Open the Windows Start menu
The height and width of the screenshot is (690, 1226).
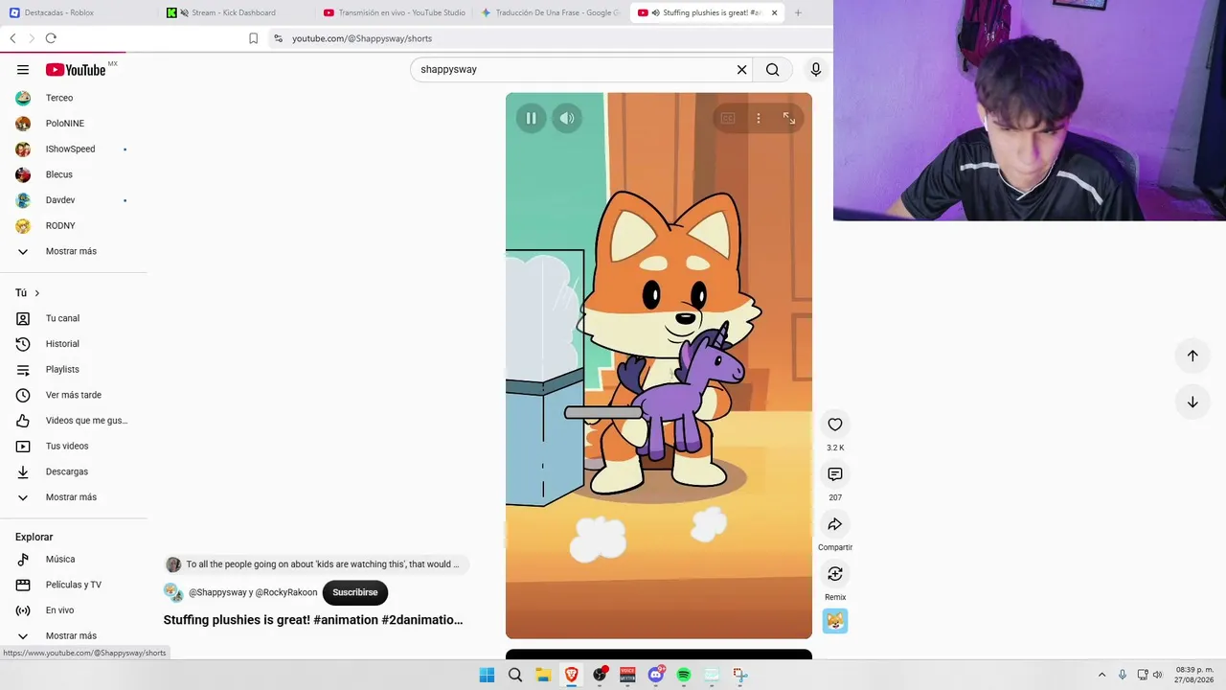click(487, 675)
